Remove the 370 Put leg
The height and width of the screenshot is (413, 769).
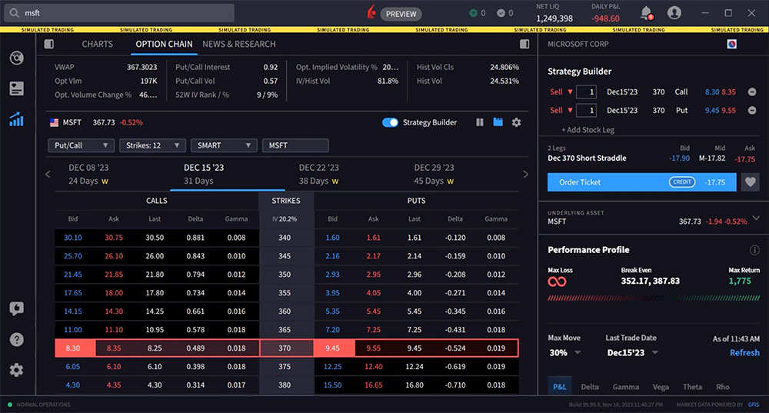point(752,110)
